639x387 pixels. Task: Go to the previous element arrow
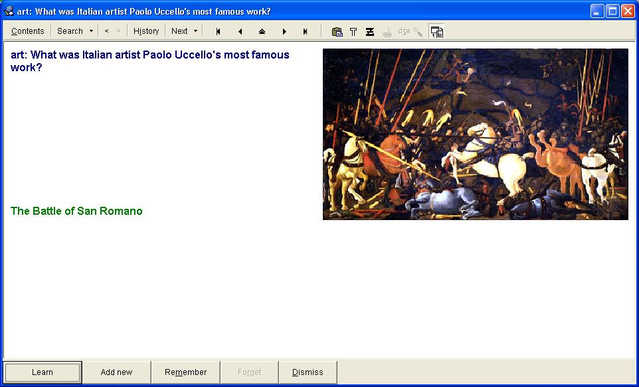pos(240,31)
